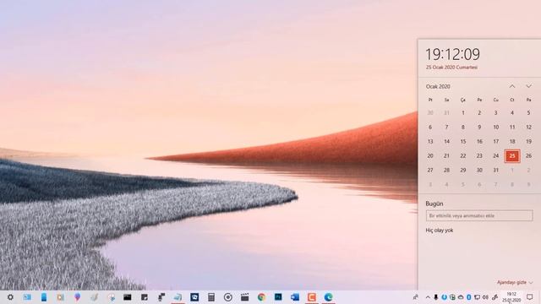This screenshot has width=541, height=304.
Task: Open Your Phone app in taskbar
Action: 44,297
